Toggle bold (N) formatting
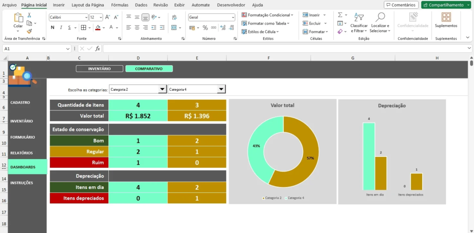This screenshot has width=474, height=233. click(x=53, y=27)
